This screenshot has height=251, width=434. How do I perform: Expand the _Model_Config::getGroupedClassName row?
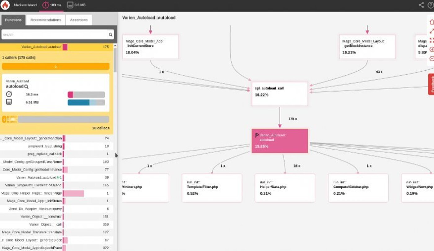coord(56,162)
